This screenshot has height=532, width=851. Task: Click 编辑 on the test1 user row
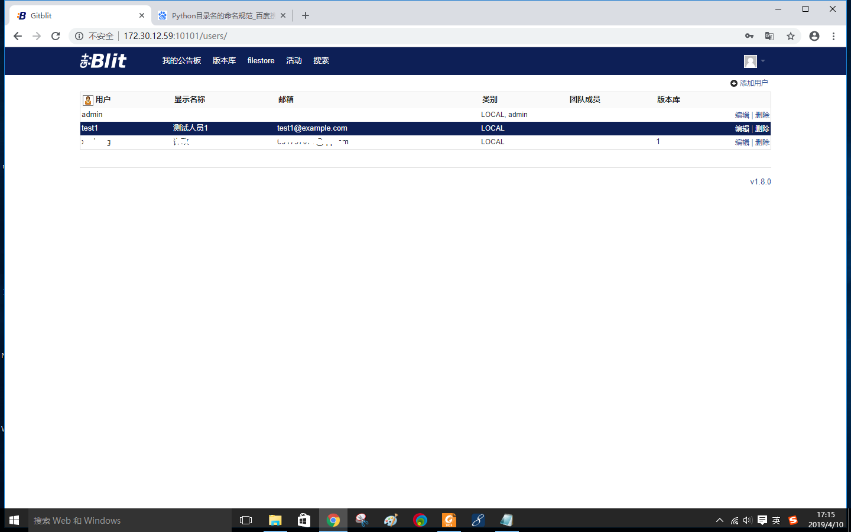pos(742,128)
